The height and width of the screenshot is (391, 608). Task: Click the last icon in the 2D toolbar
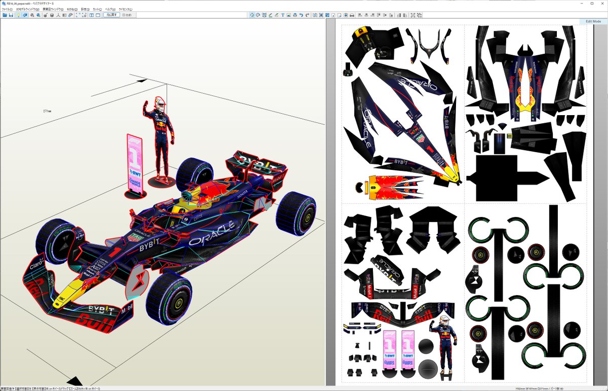[x=420, y=15]
